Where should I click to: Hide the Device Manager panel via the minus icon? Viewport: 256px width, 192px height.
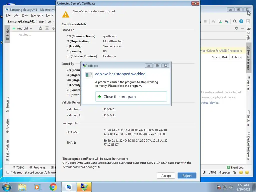tap(243, 28)
